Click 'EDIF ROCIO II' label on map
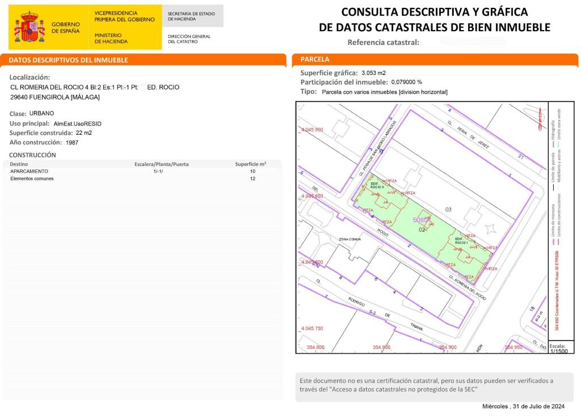The width and height of the screenshot is (581, 416). (377, 185)
